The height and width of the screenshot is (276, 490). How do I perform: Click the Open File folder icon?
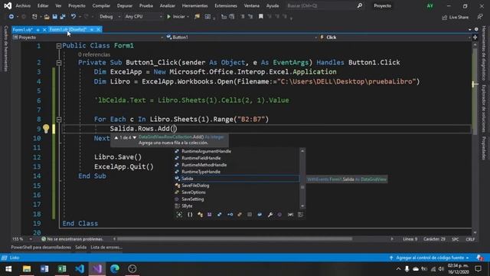pyautogui.click(x=47, y=17)
